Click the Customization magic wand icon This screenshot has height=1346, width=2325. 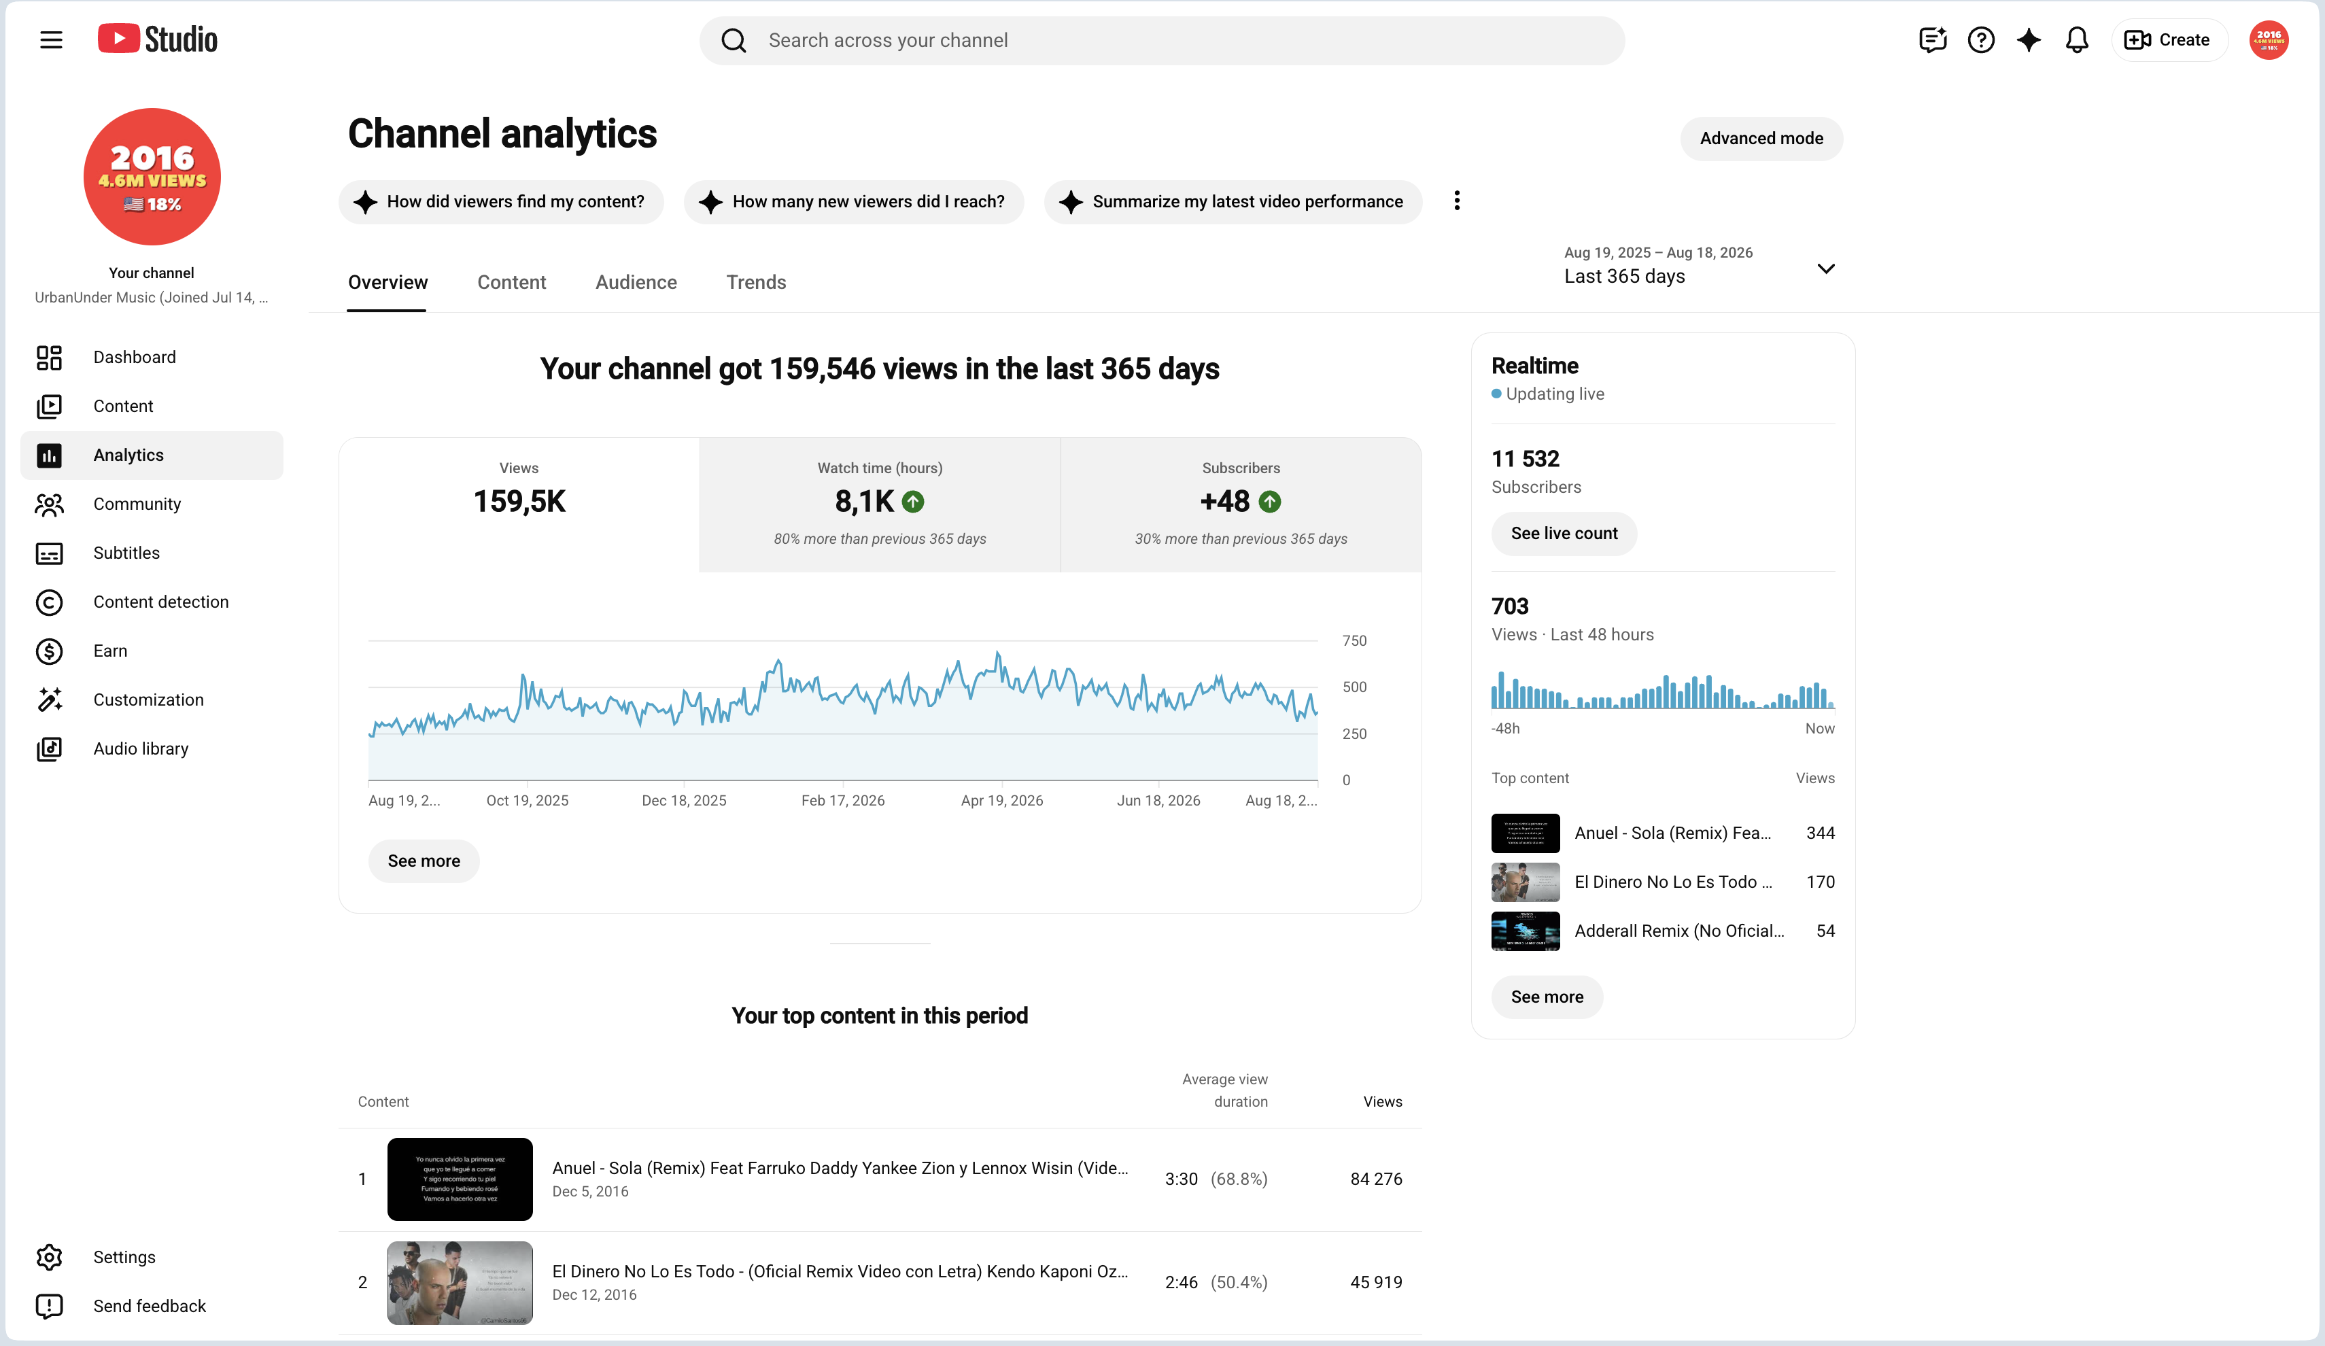click(x=49, y=700)
